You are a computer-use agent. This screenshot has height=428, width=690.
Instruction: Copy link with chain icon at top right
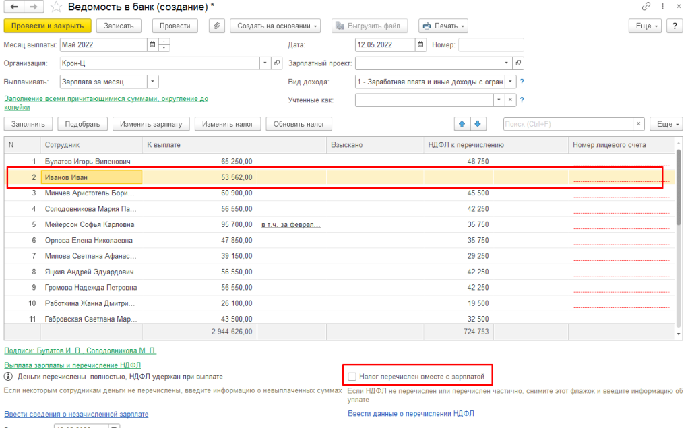click(x=646, y=6)
